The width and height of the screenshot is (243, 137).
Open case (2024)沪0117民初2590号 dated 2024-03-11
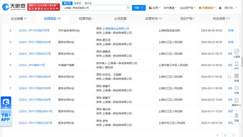pyautogui.click(x=35, y=88)
